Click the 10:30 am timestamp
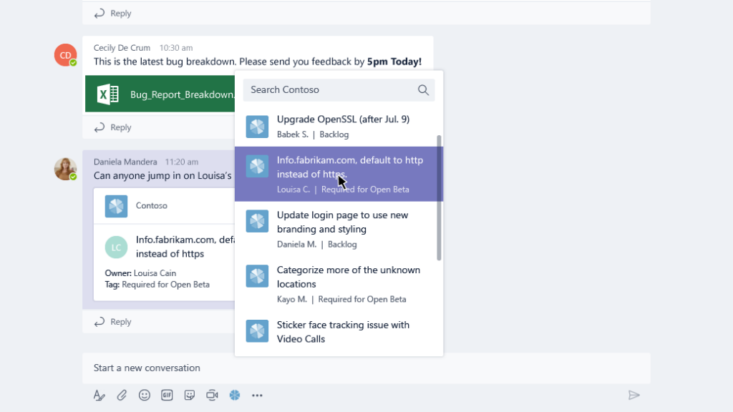Screen dimensions: 733x412 point(176,48)
